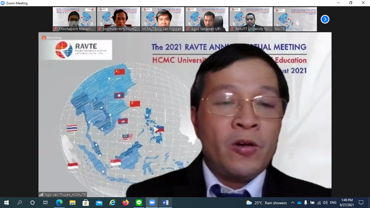Viewport: 370px width, 208px height.
Task: Select HCMUTE-Vu Lan Nguyen video thumbnail
Action: [x=163, y=19]
